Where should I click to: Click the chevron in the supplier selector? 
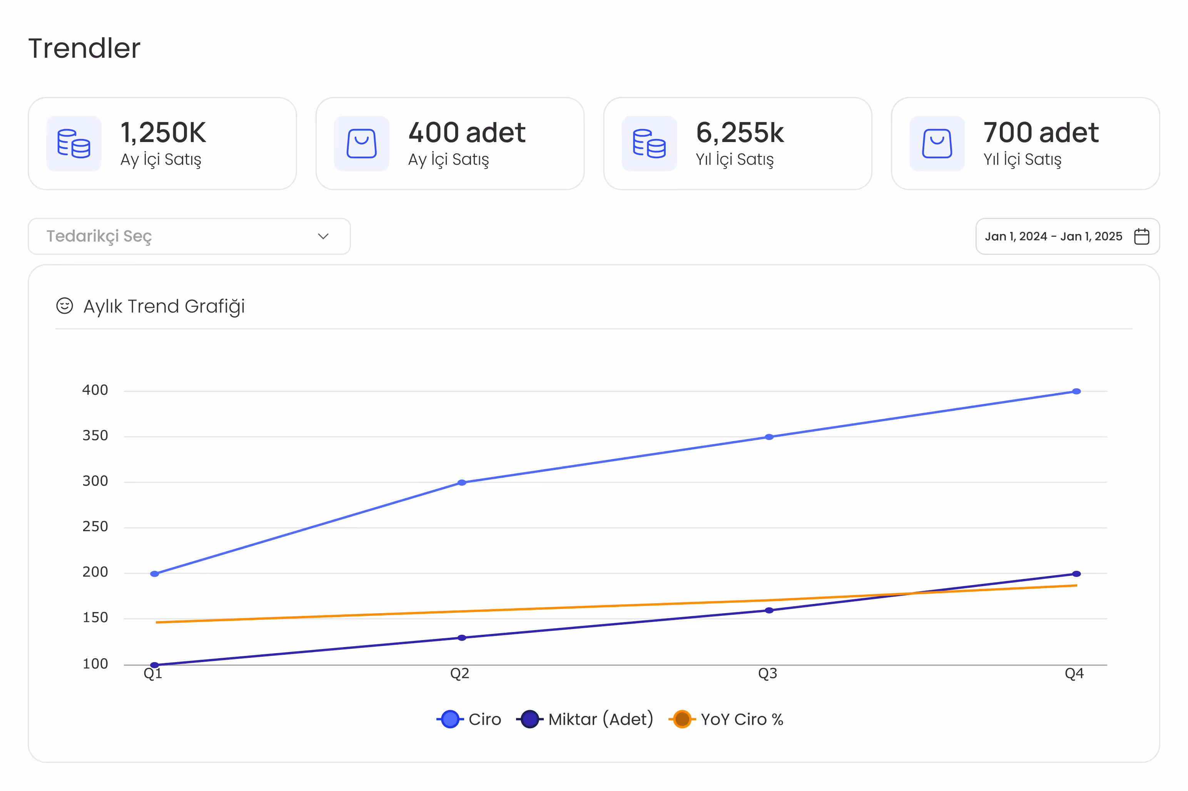click(323, 236)
